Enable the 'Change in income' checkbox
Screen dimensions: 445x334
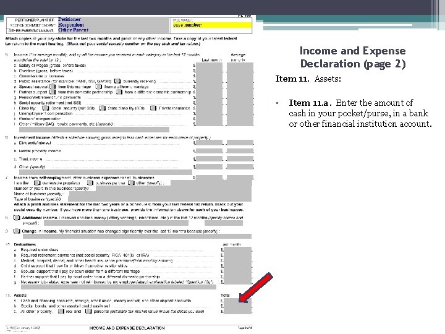pos(17,231)
